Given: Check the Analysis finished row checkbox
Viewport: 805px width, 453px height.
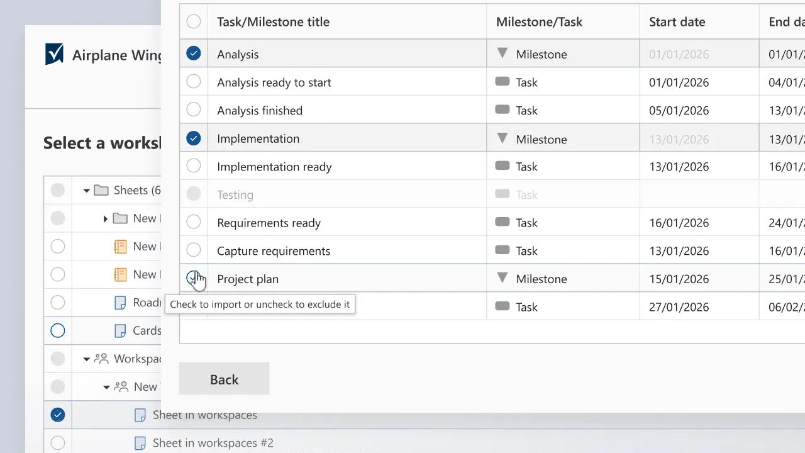Looking at the screenshot, I should 194,110.
